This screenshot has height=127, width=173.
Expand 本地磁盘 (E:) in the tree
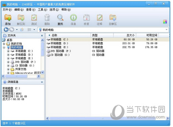coord(8,58)
